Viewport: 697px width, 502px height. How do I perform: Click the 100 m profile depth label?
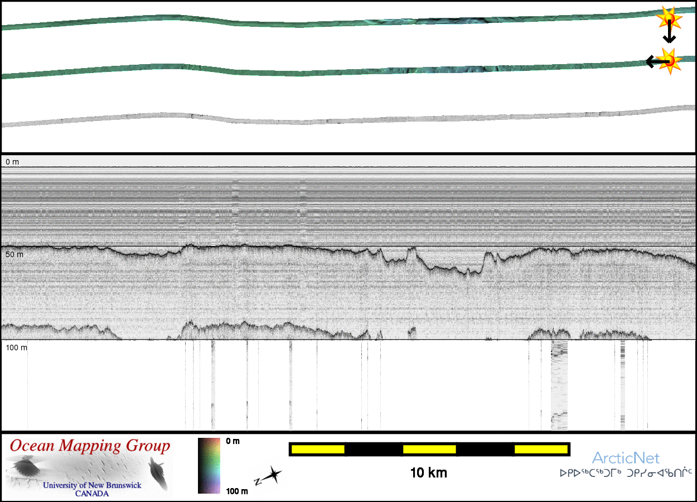17,348
